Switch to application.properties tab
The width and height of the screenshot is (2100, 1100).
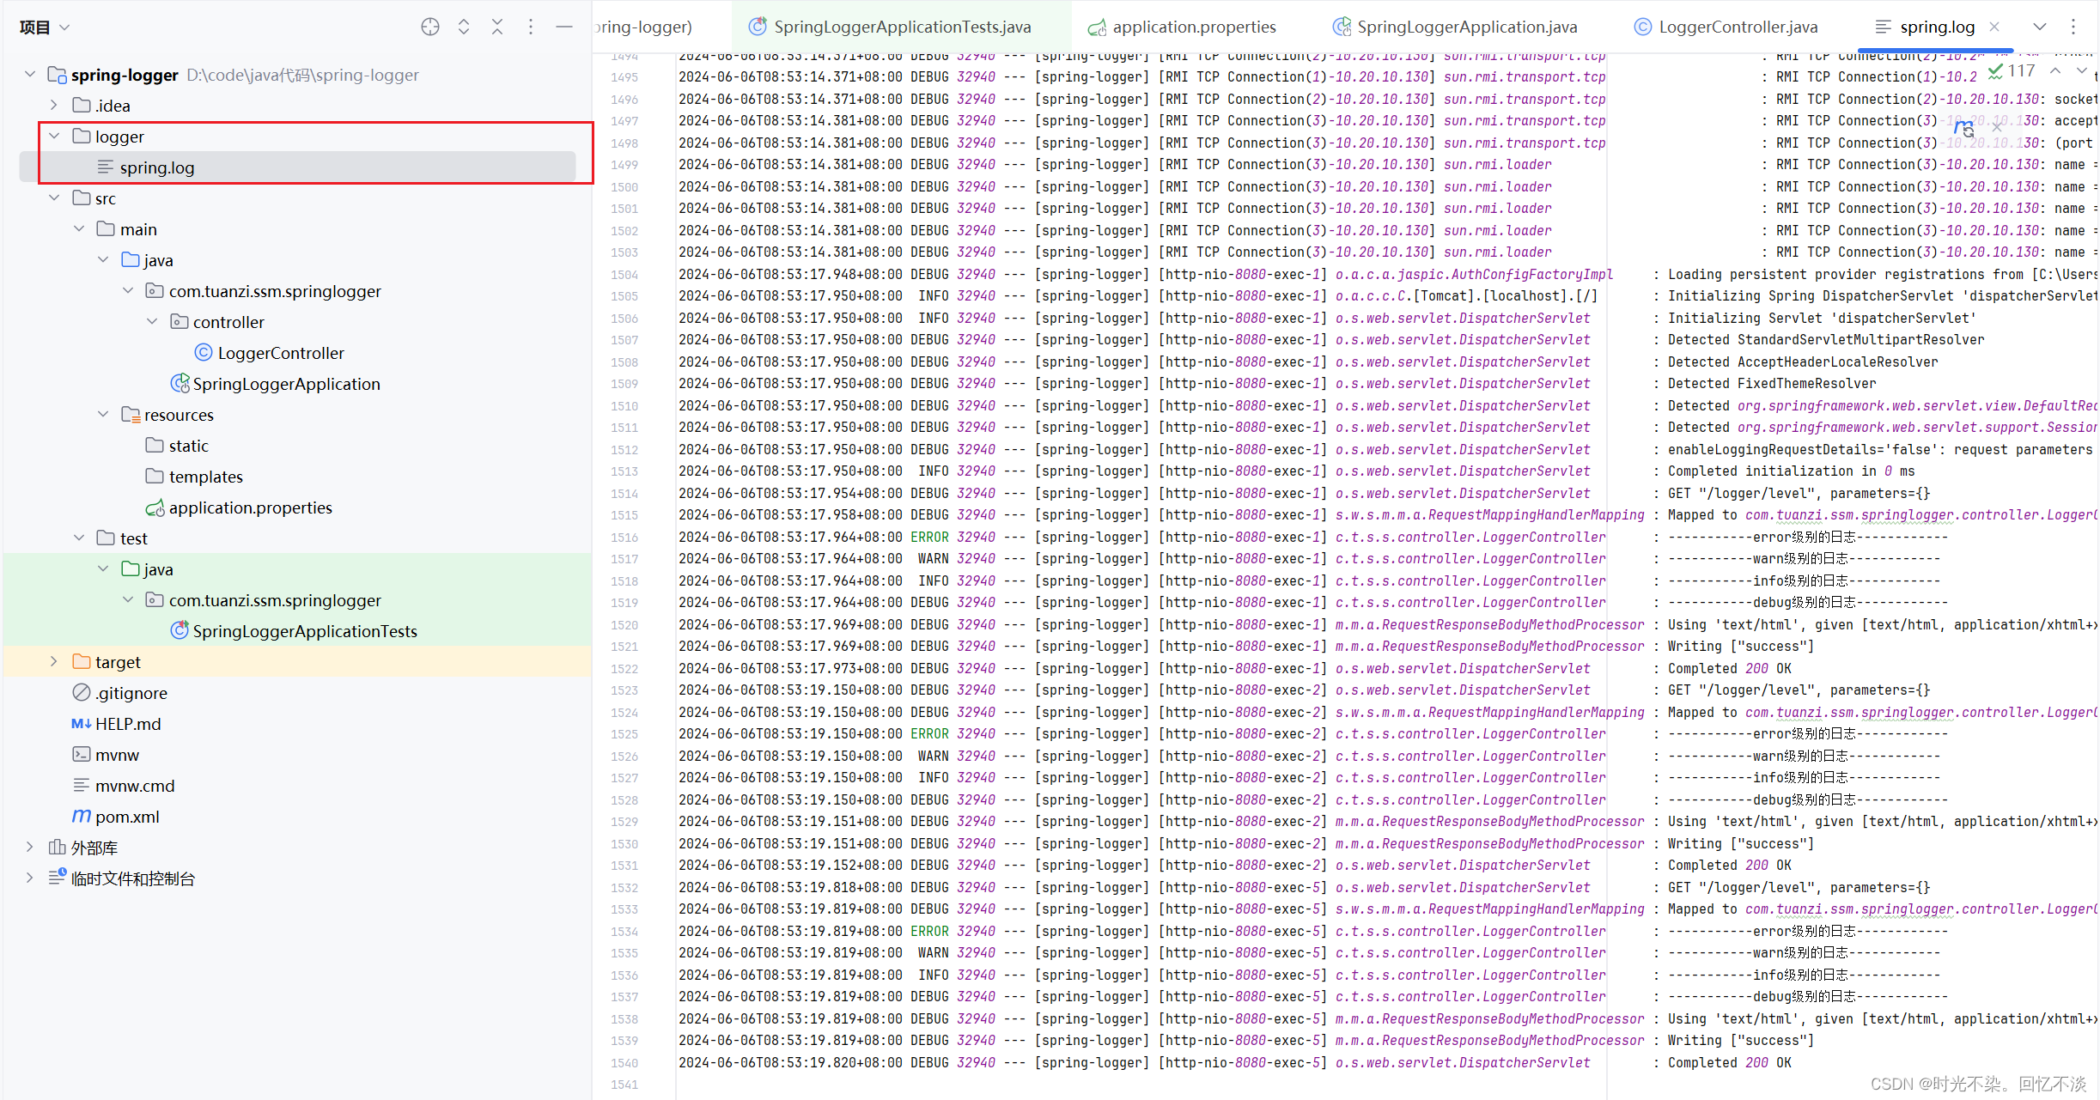tap(1182, 27)
